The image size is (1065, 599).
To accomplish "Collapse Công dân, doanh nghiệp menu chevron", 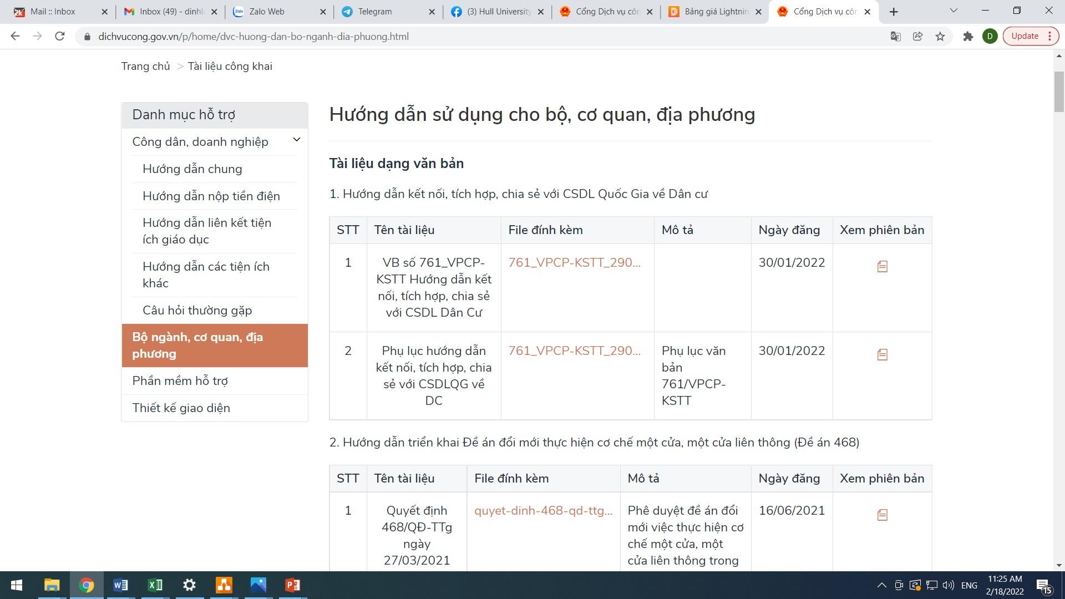I will pos(296,140).
